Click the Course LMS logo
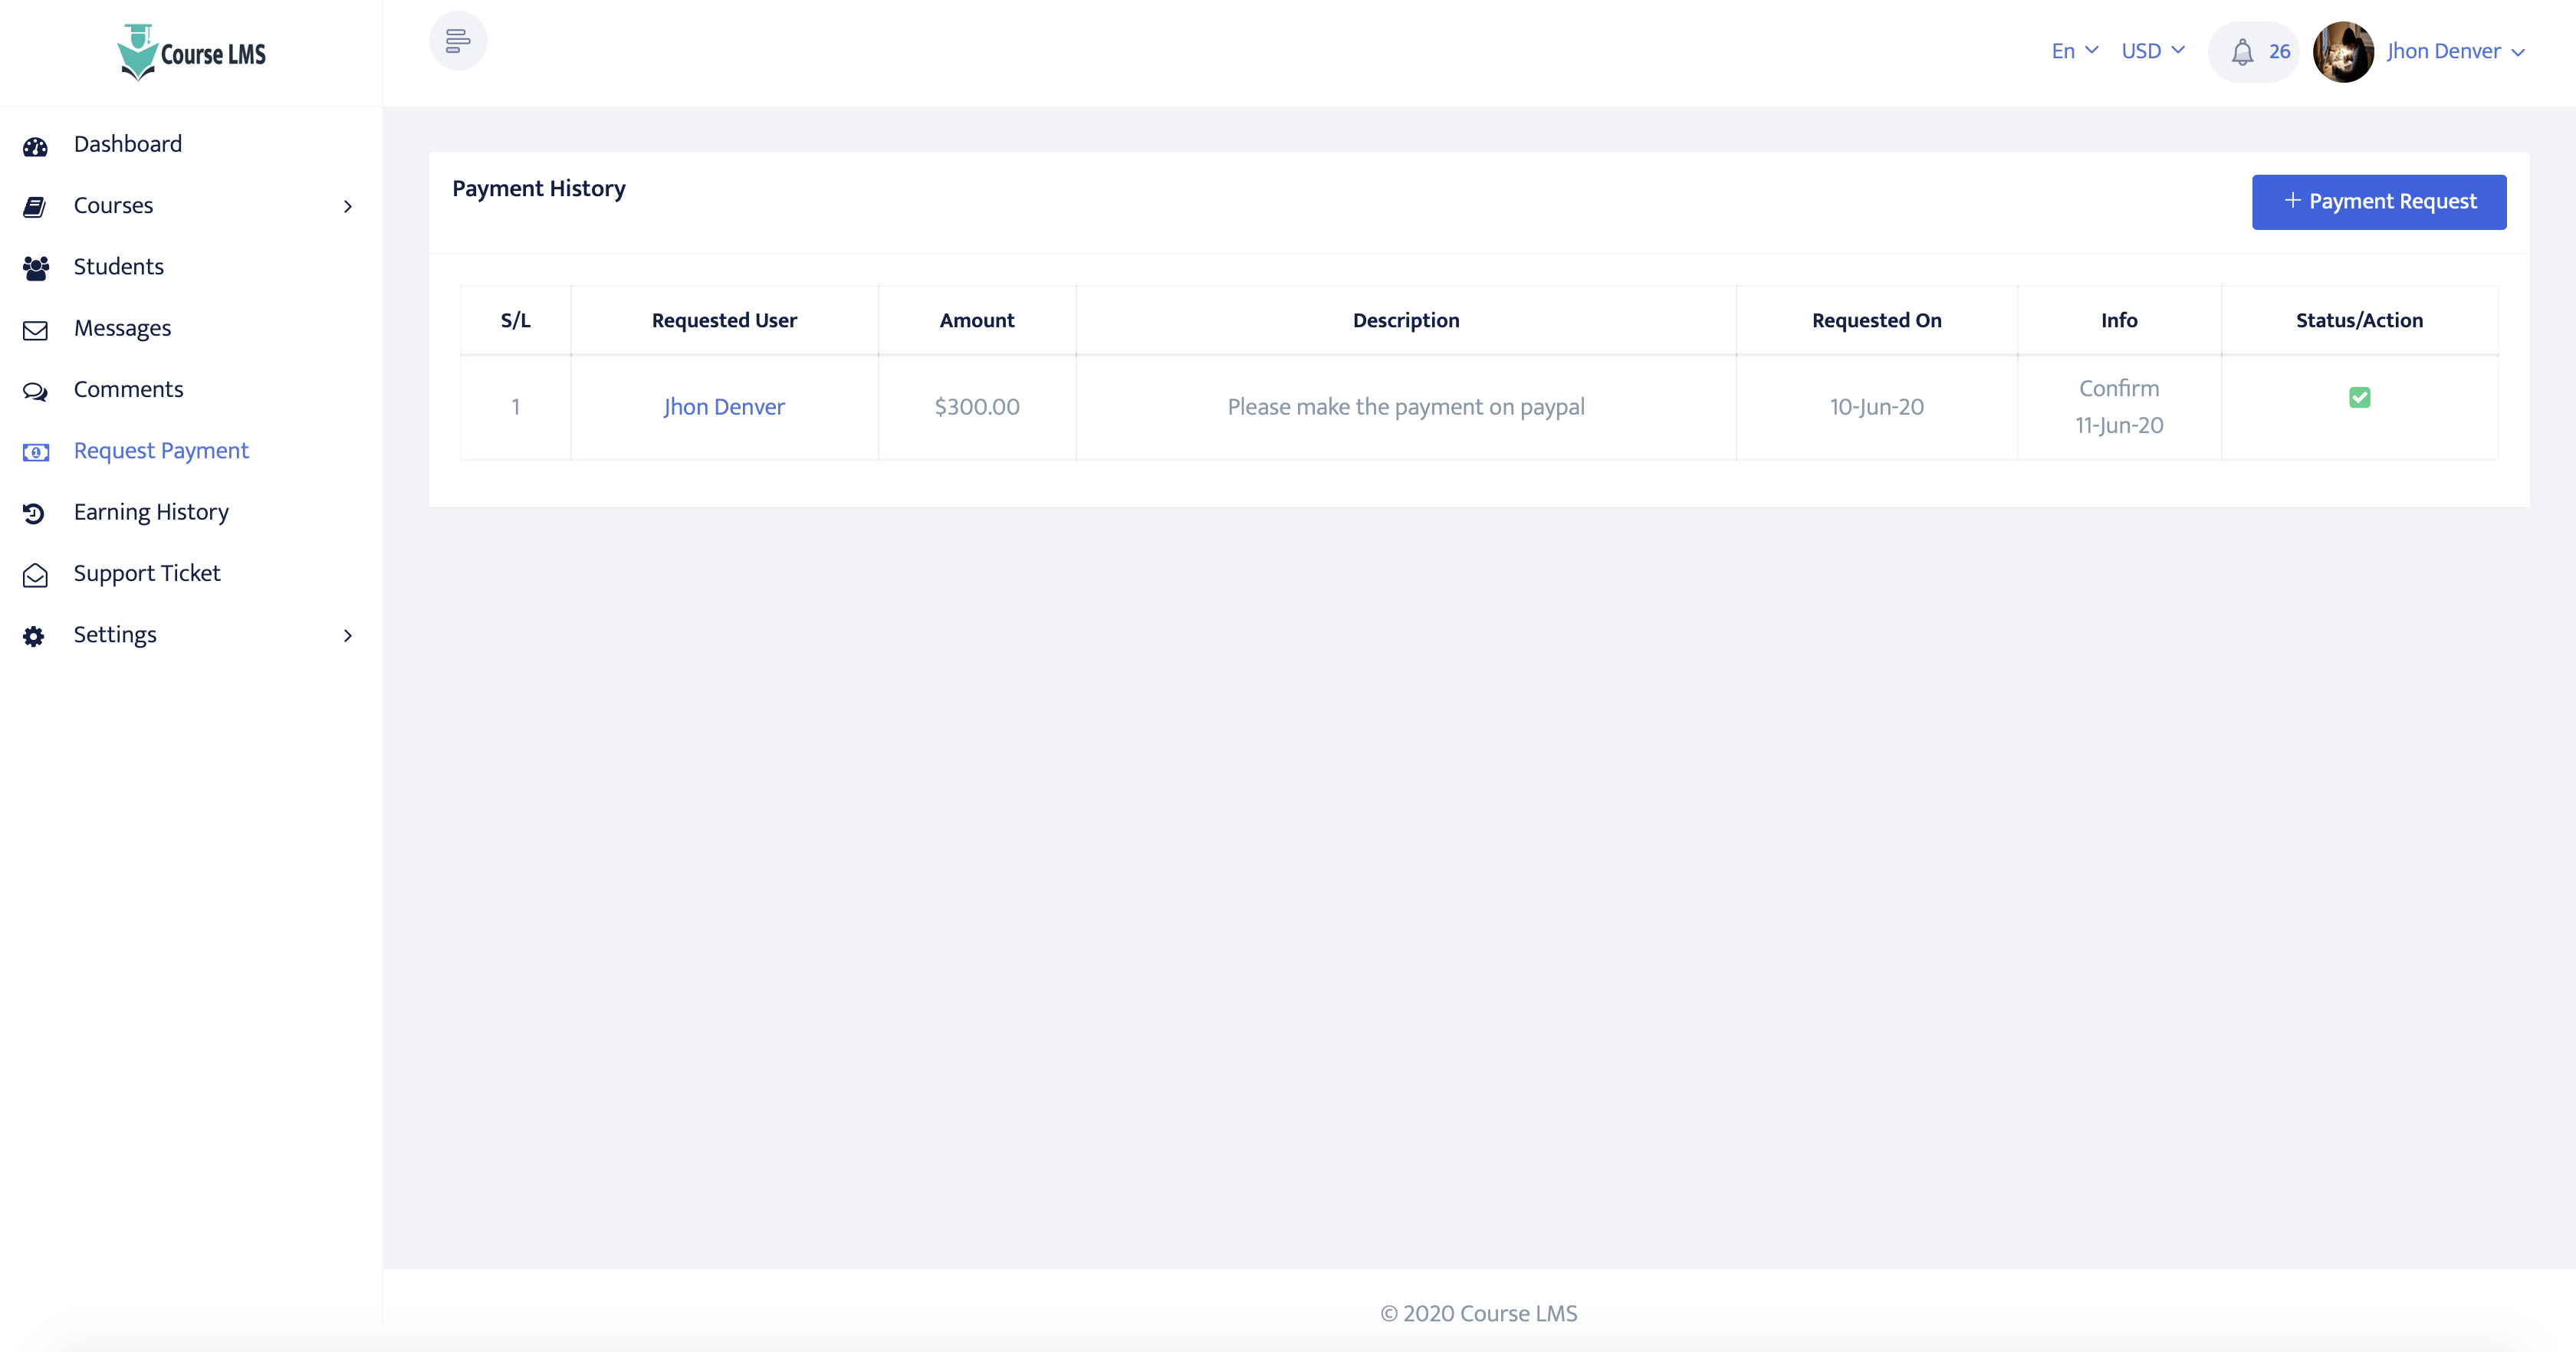The width and height of the screenshot is (2576, 1352). [191, 52]
